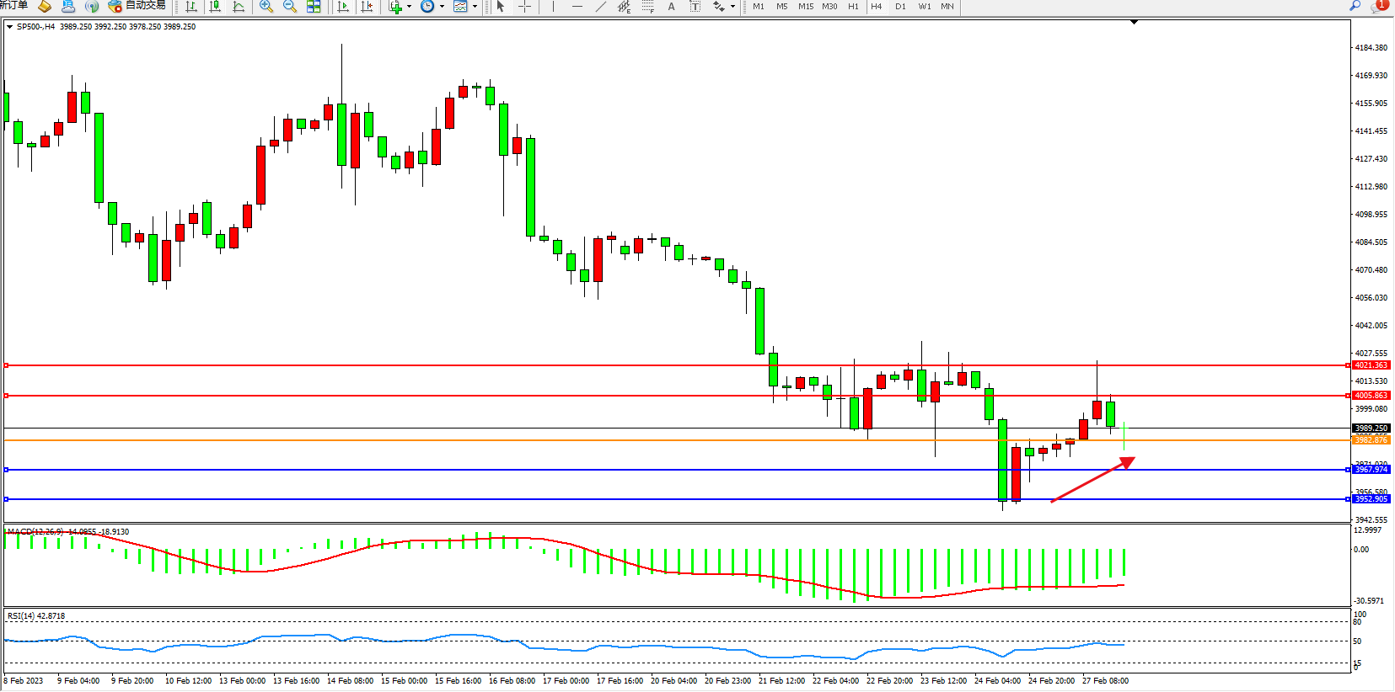This screenshot has width=1395, height=692.
Task: Click the Zoom Out magnifier icon
Action: tap(290, 7)
